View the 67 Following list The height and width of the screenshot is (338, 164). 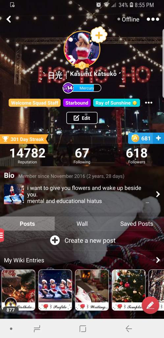coord(82,156)
